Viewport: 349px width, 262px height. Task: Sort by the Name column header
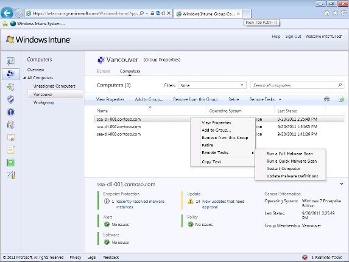coord(102,111)
